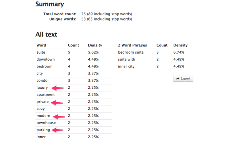Click the bedroom suite phrase
This screenshot has height=142, width=228.
click(131, 53)
